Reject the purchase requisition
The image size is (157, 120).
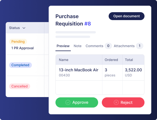(123, 102)
